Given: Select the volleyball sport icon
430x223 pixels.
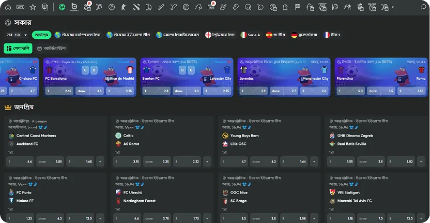Looking at the screenshot, I should (x=186, y=7).
